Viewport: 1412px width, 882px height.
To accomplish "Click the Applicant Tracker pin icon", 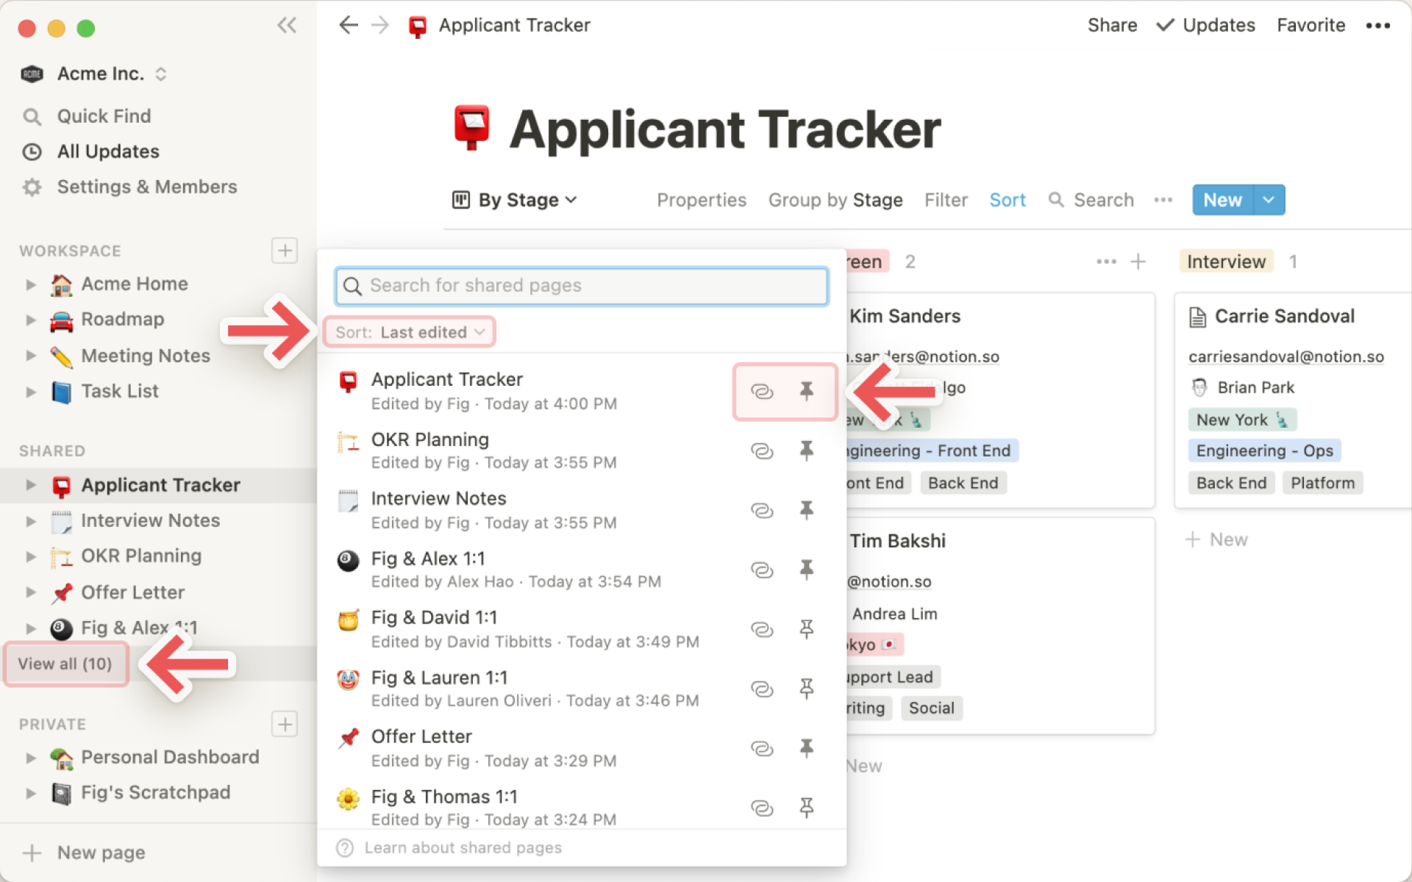I will coord(807,389).
